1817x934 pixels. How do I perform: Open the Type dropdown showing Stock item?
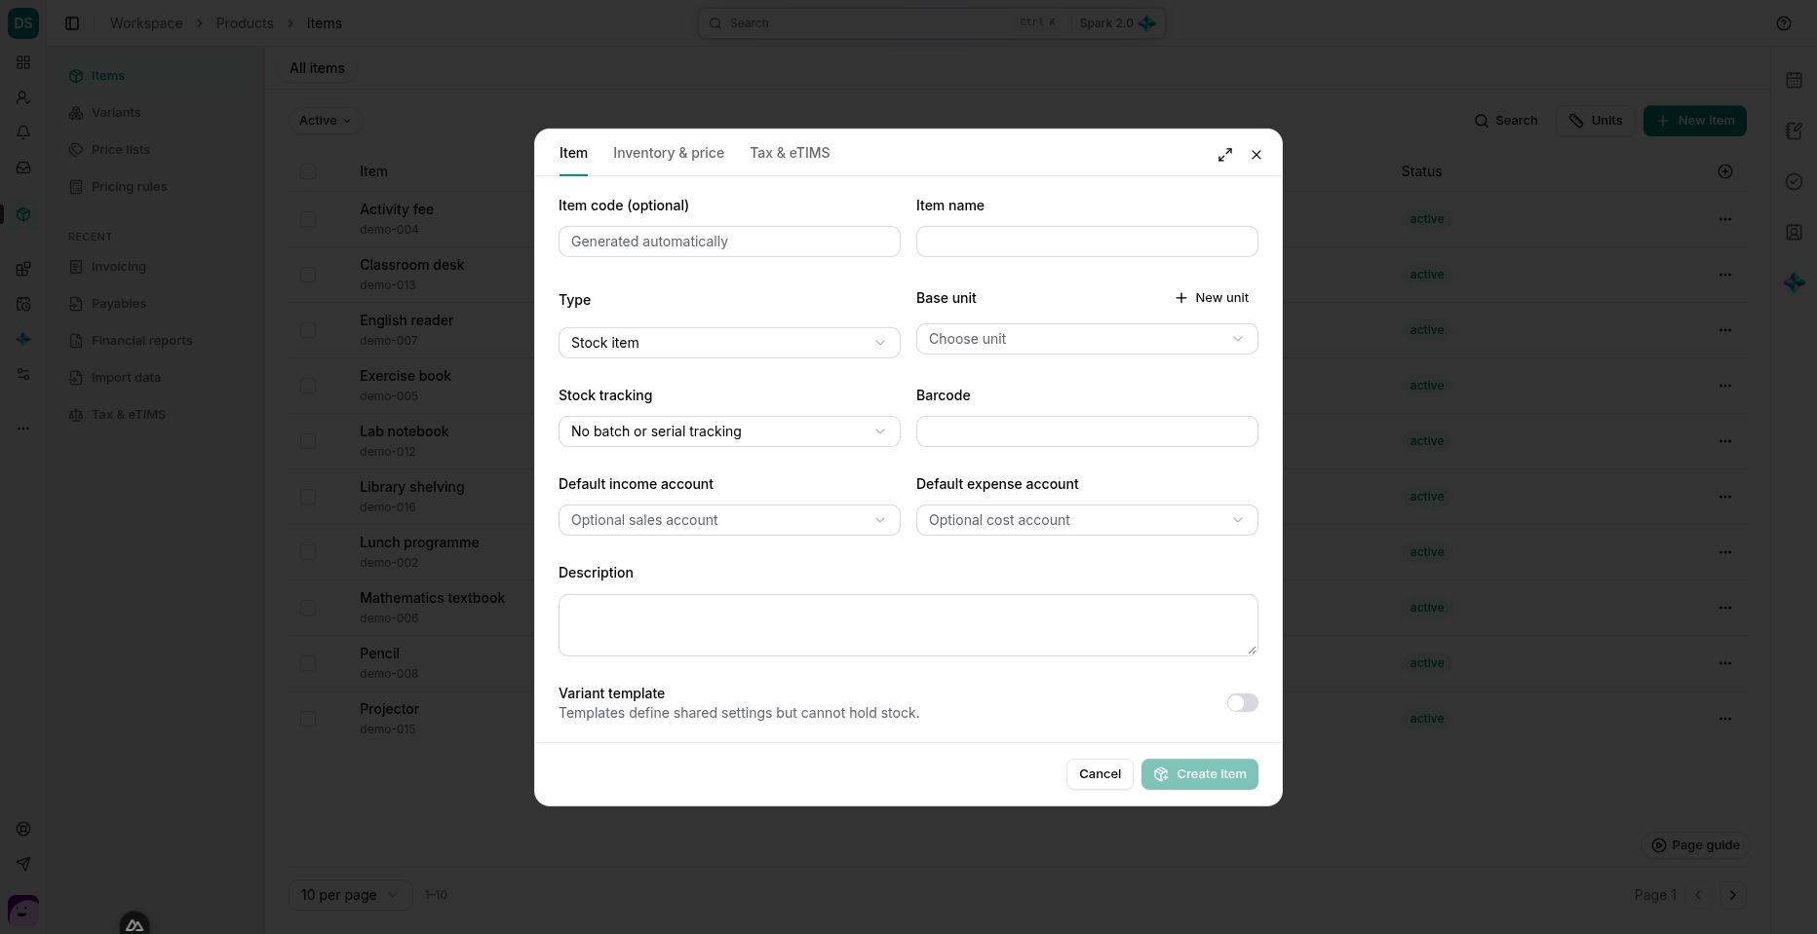[729, 343]
